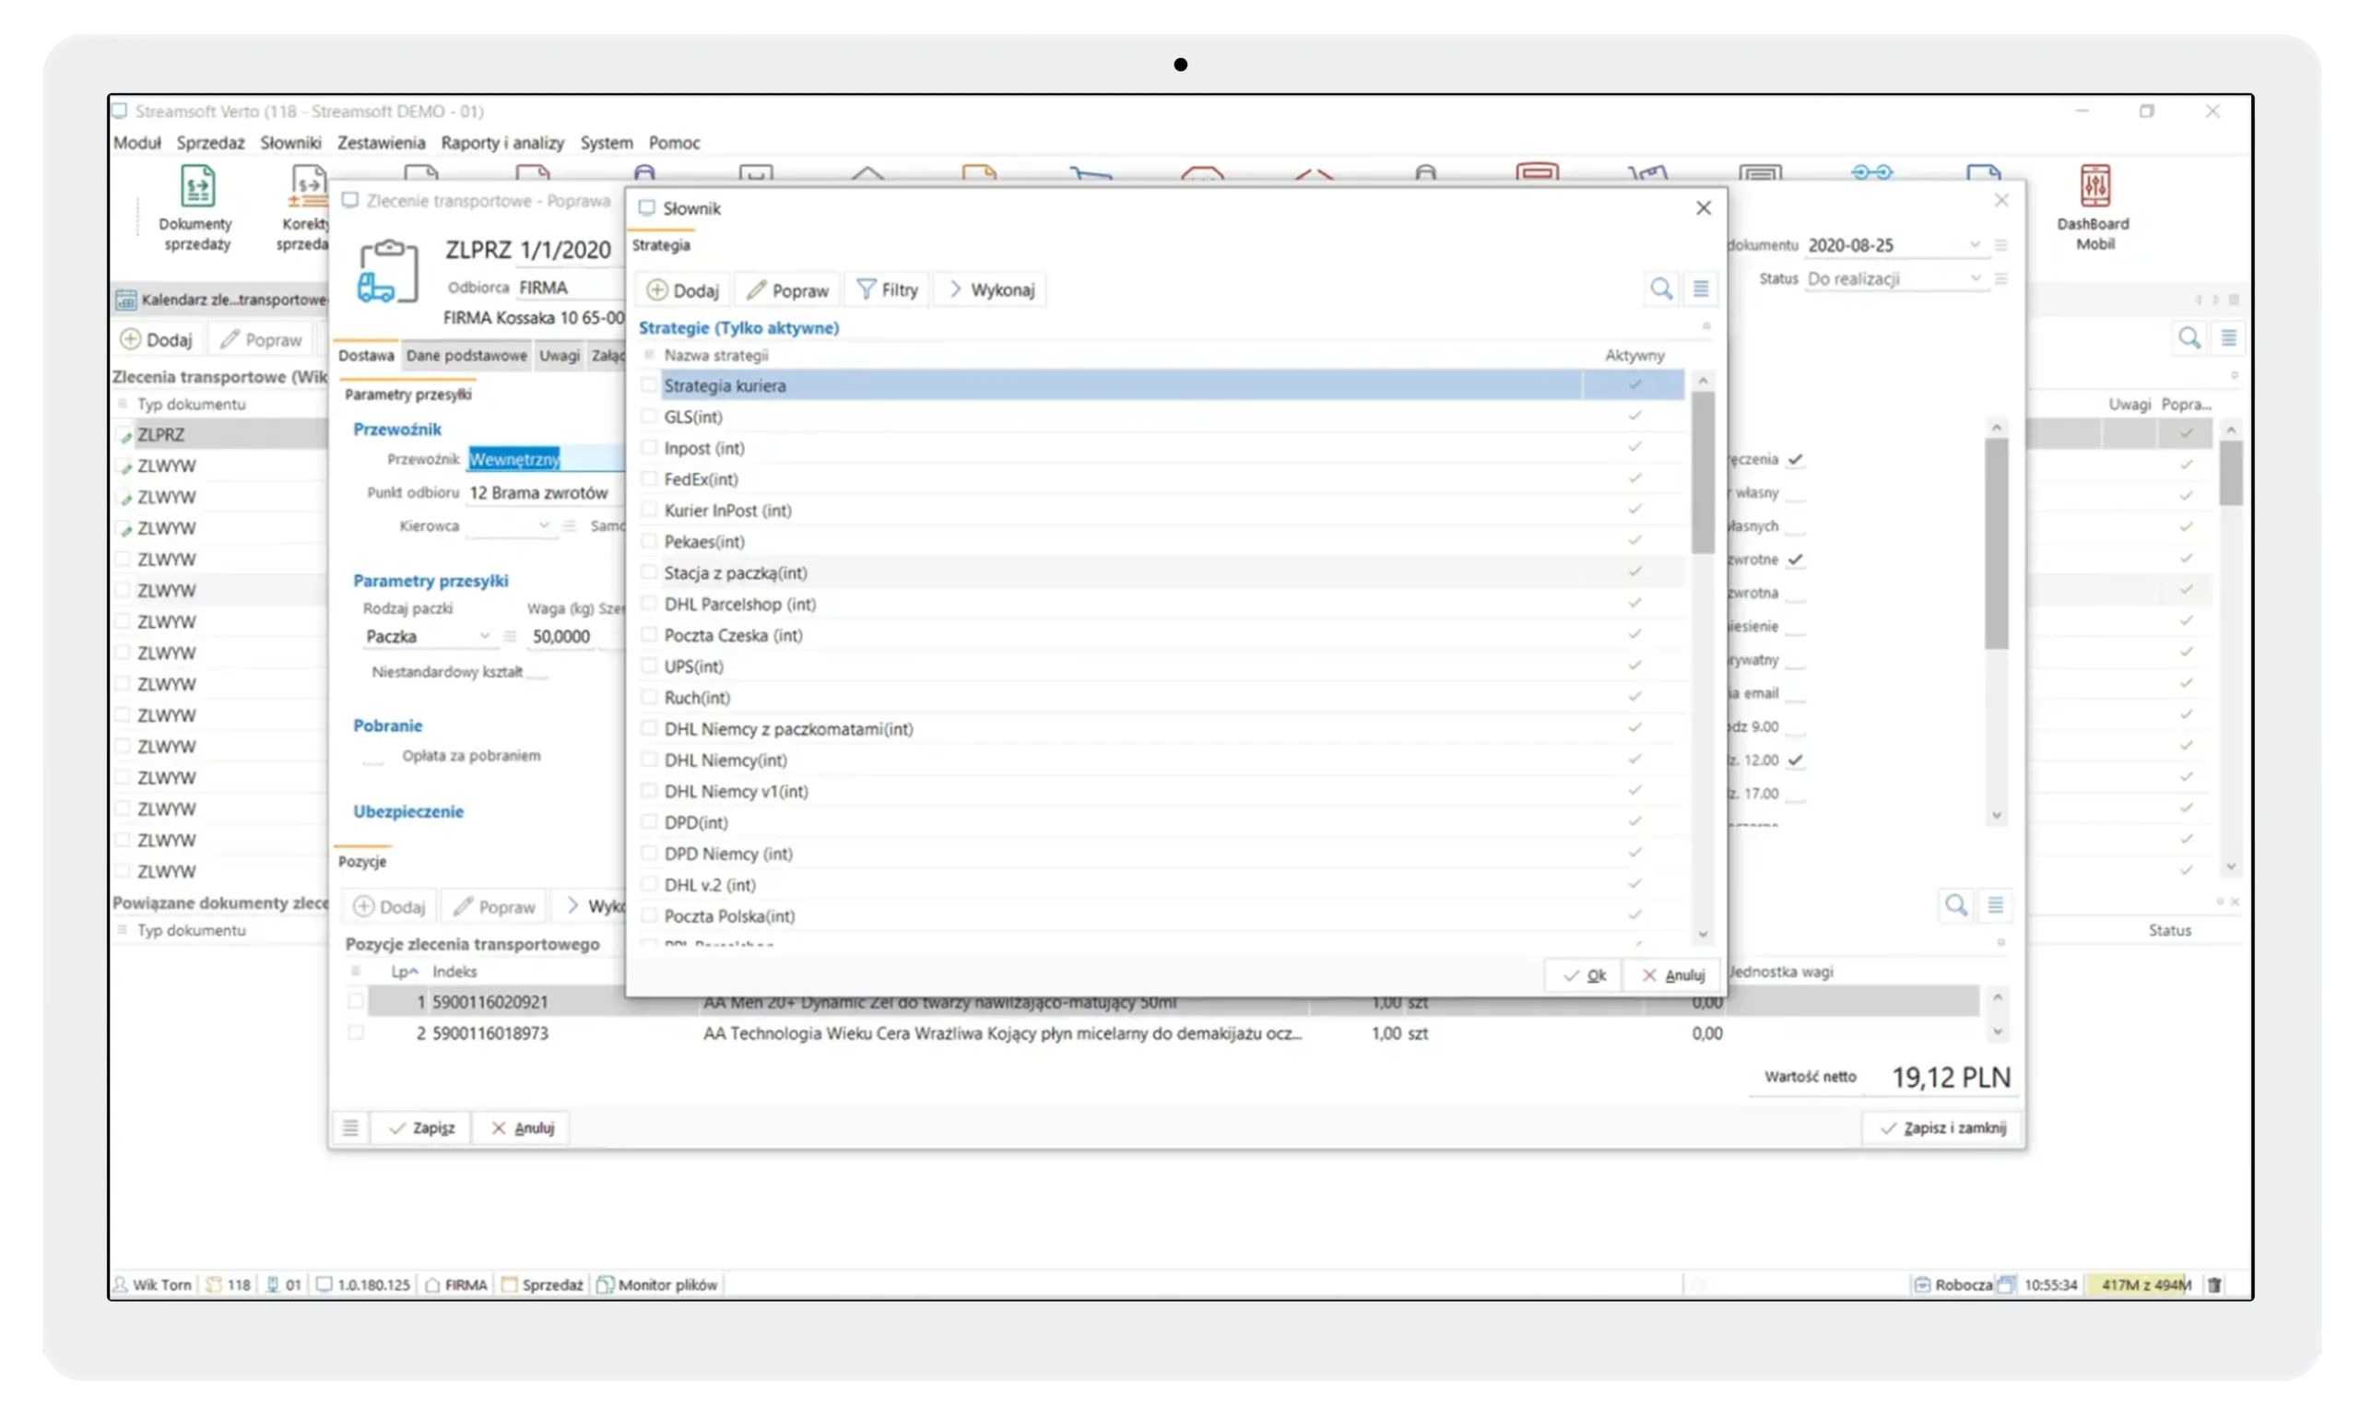
Task: Open the hamburger menu icon in the Słownik toolbar
Action: pyautogui.click(x=1701, y=289)
